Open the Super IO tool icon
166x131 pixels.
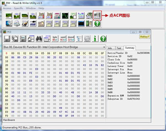click(x=57, y=15)
